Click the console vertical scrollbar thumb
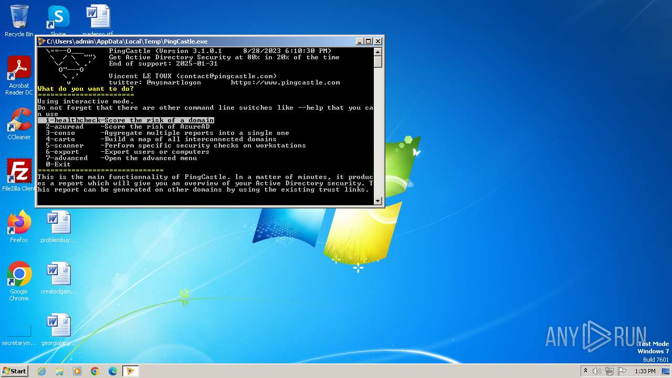The image size is (672, 378). point(377,61)
